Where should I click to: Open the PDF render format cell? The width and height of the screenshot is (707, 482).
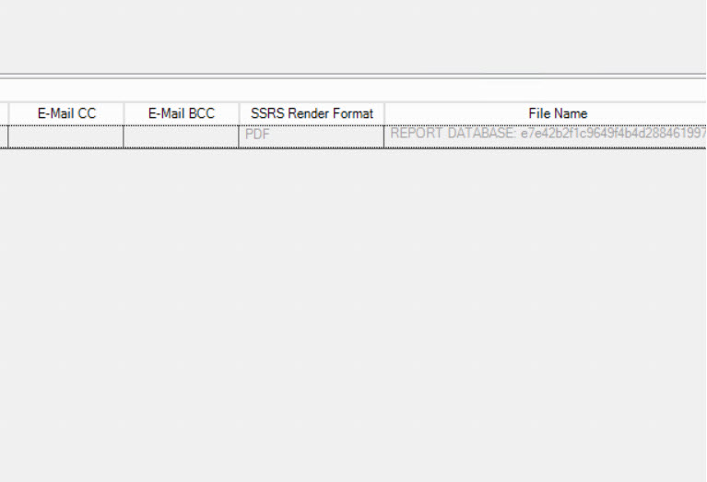[312, 136]
